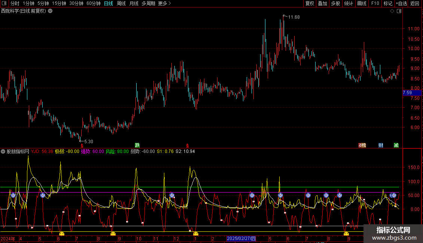Click the yellow smiley signal near January
The height and width of the screenshot is (243, 423).
click(x=195, y=234)
